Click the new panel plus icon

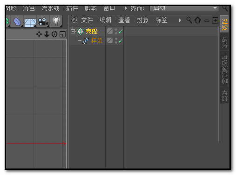point(215,20)
